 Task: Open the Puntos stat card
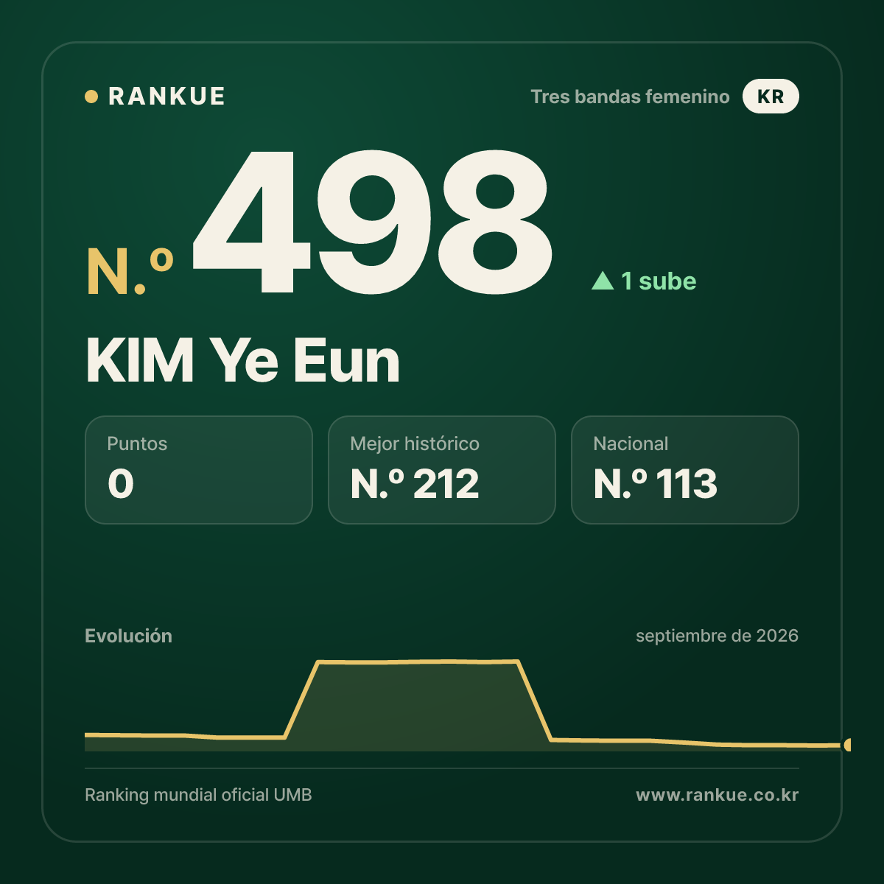(x=199, y=470)
